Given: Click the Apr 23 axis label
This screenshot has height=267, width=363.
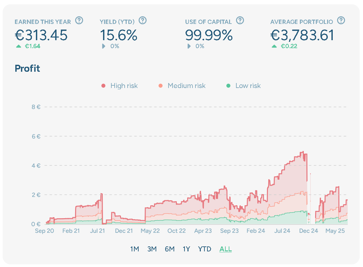Looking at the screenshot, I should tap(203, 231).
